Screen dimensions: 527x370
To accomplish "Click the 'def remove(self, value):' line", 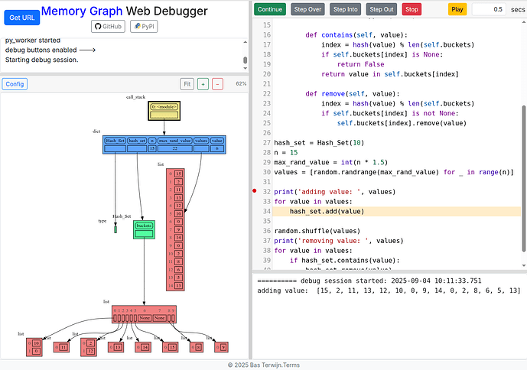I will coord(353,94).
